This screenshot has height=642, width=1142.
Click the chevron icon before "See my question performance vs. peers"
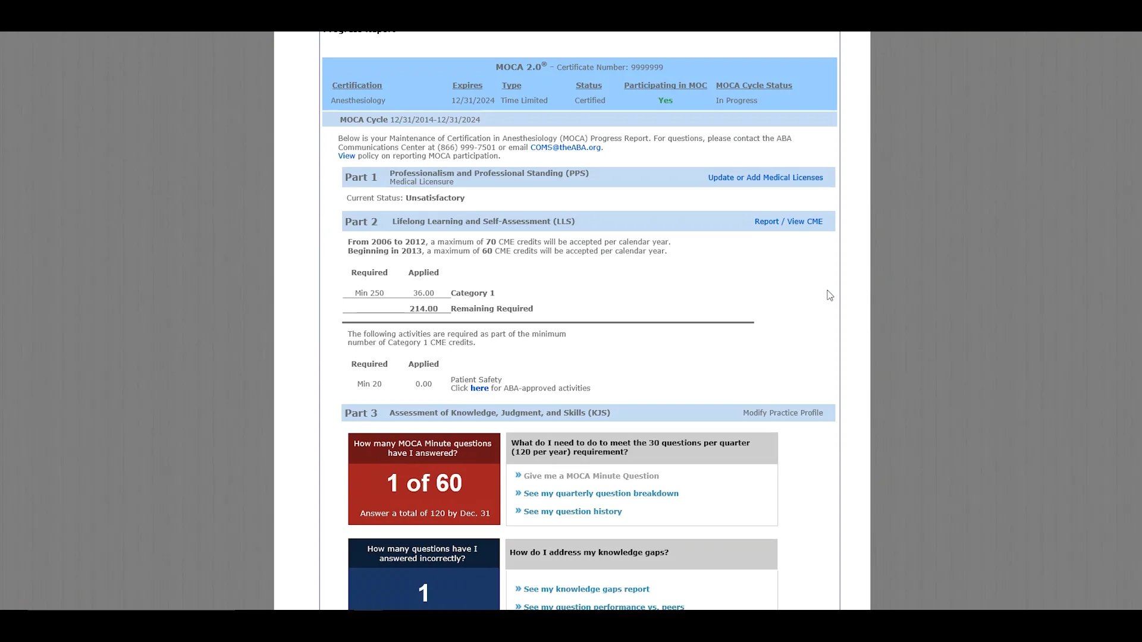coord(517,607)
